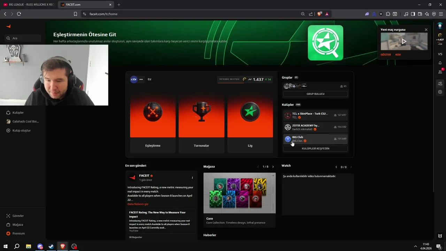
Task: Go to previous Mağaza item
Action: click(258, 167)
